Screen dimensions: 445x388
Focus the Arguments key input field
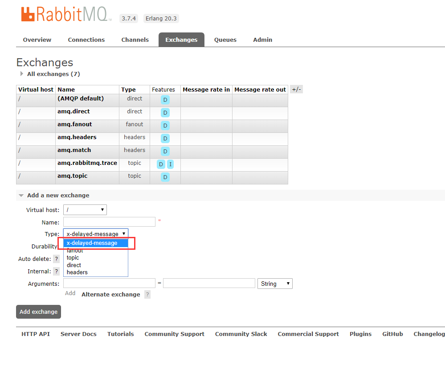pyautogui.click(x=109, y=283)
